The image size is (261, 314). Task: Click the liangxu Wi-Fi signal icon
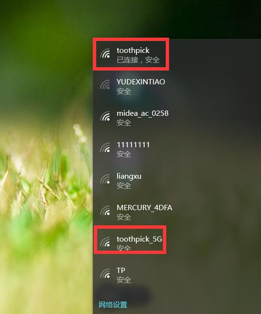pyautogui.click(x=105, y=179)
